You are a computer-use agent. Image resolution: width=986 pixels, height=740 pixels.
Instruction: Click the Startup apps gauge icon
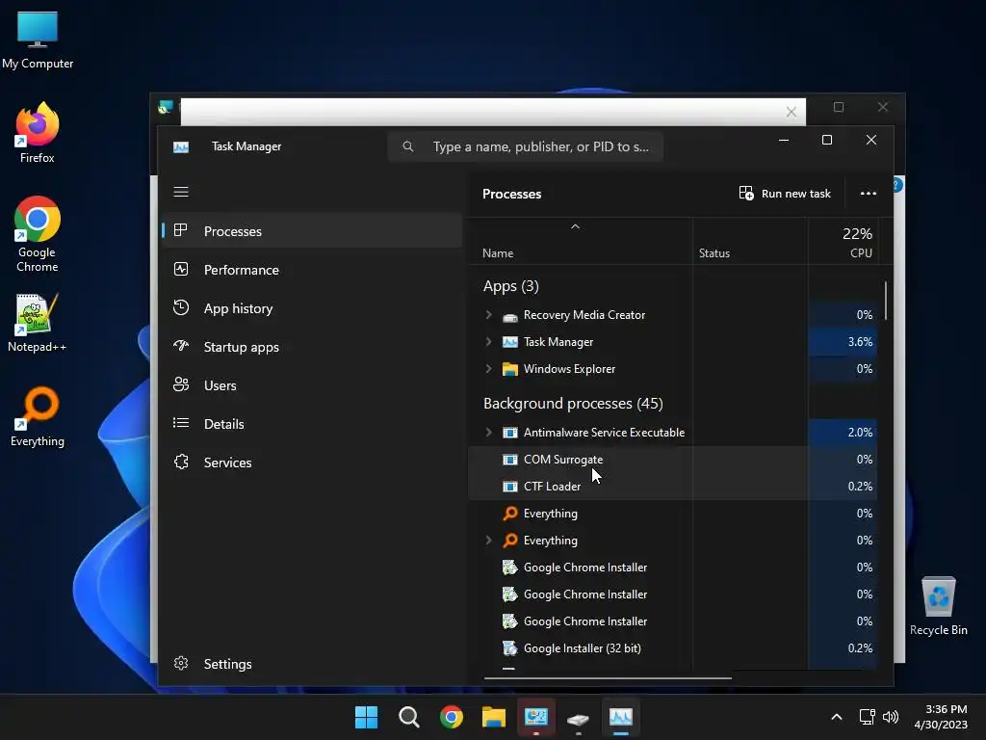pyautogui.click(x=181, y=346)
